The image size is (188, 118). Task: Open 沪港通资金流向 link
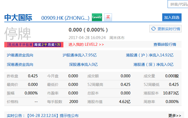tap(20, 55)
